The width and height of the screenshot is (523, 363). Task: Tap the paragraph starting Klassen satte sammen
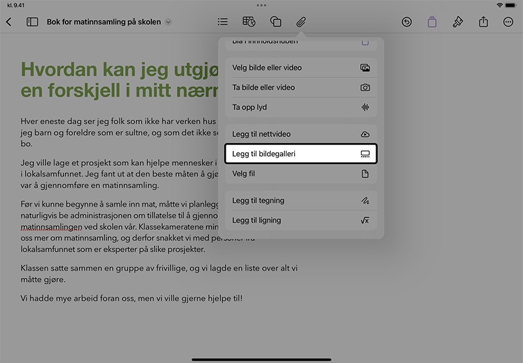click(x=159, y=273)
